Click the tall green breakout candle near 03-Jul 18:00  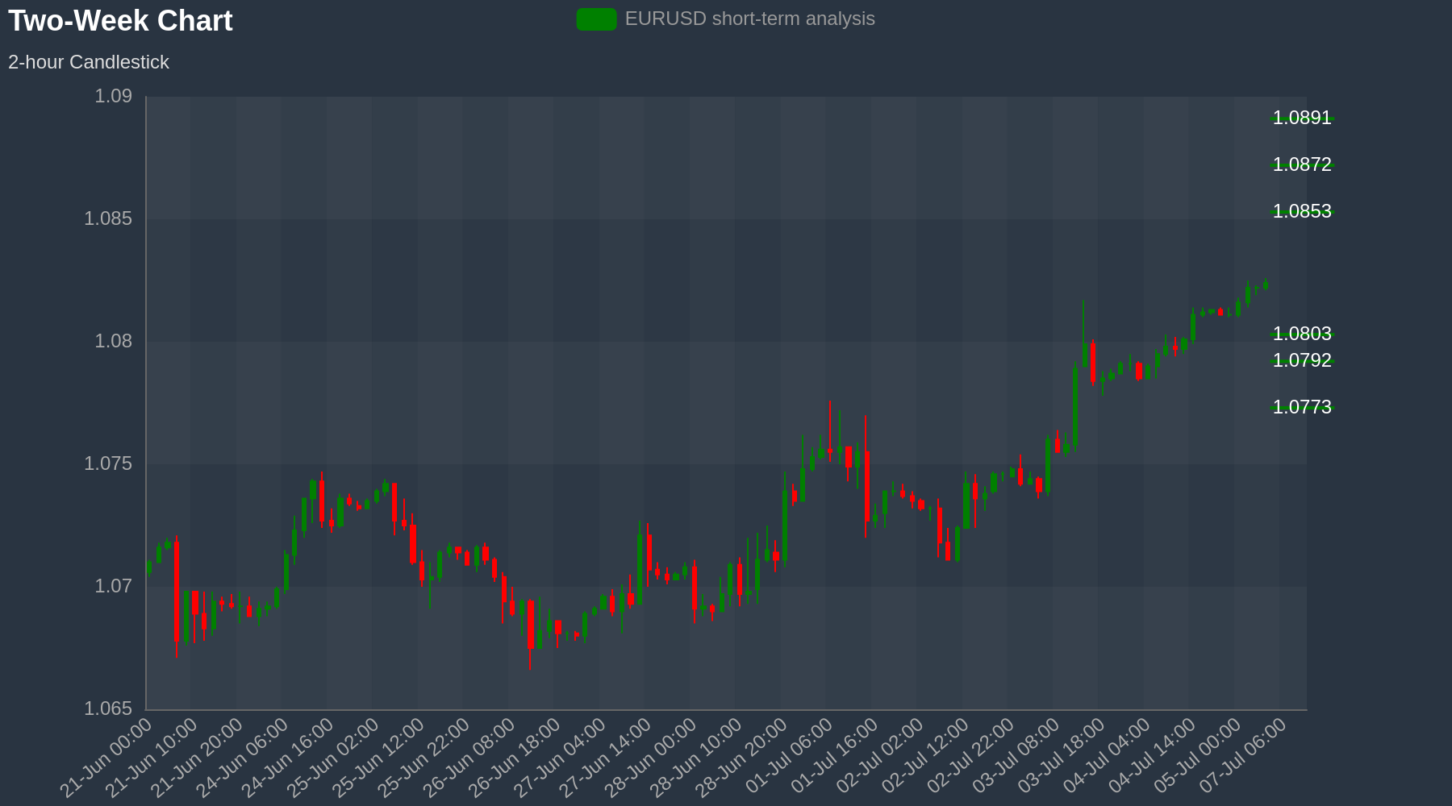[1075, 407]
